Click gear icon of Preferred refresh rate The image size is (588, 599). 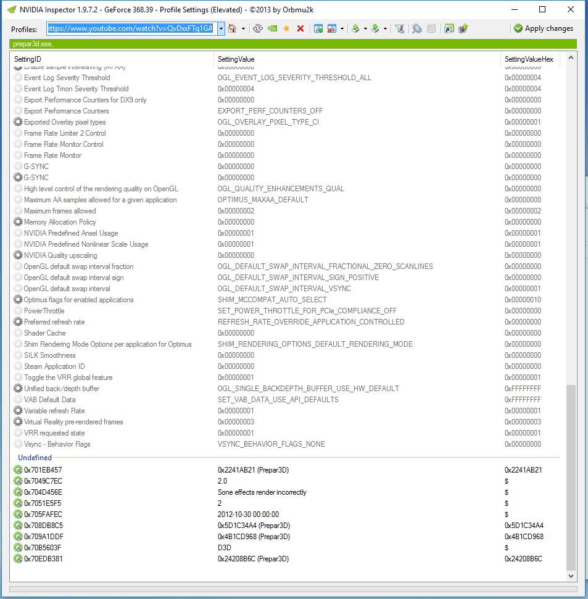point(18,321)
